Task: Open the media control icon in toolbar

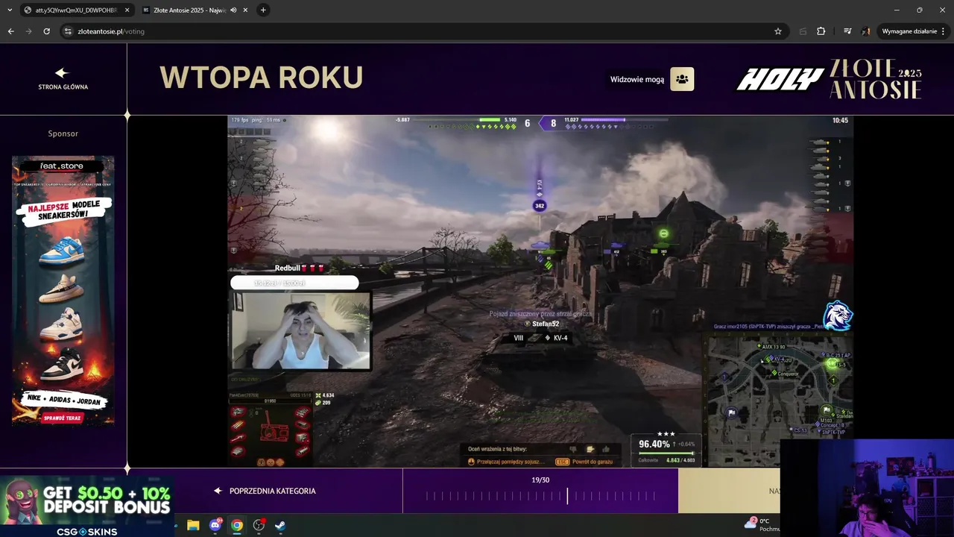Action: click(x=847, y=31)
